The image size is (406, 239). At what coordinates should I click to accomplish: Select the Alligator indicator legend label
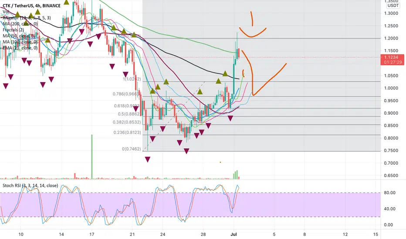[x=27, y=18]
